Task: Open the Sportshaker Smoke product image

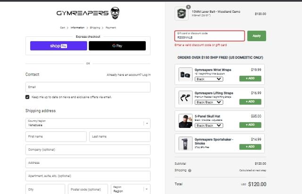Action: point(185,143)
